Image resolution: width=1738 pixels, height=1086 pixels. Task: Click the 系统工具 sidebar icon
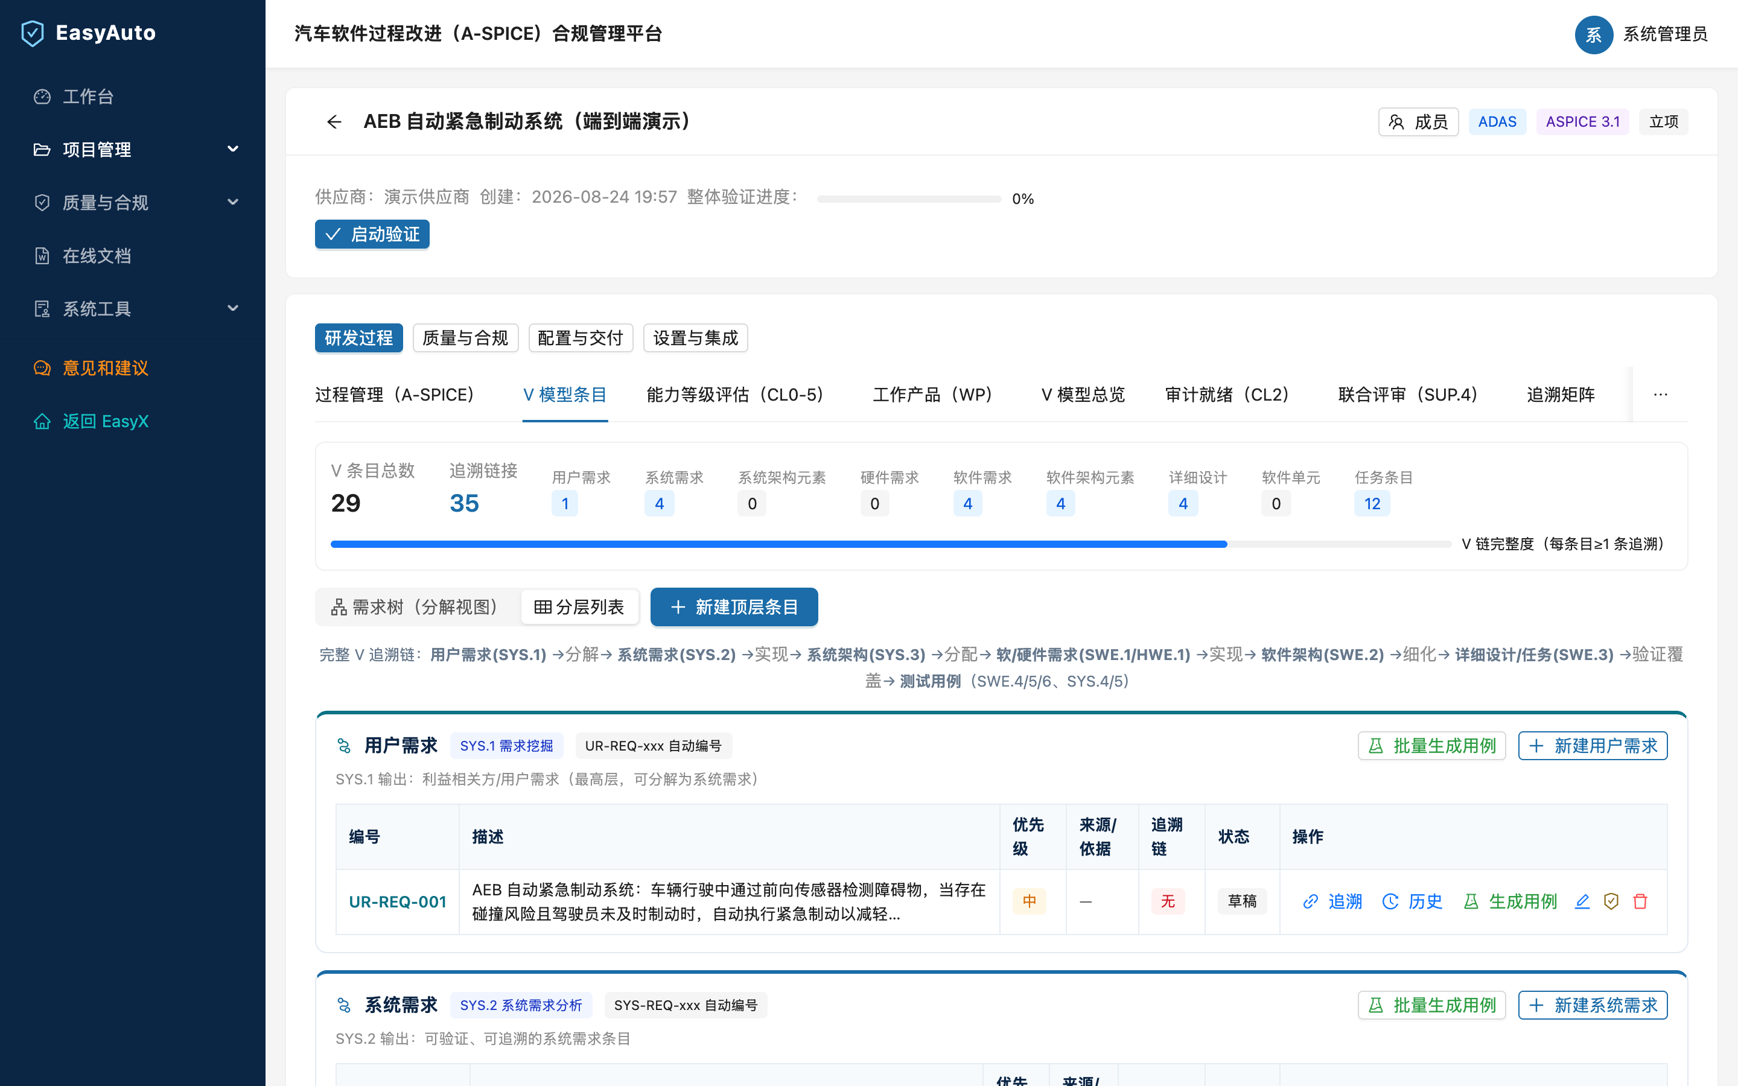(42, 309)
